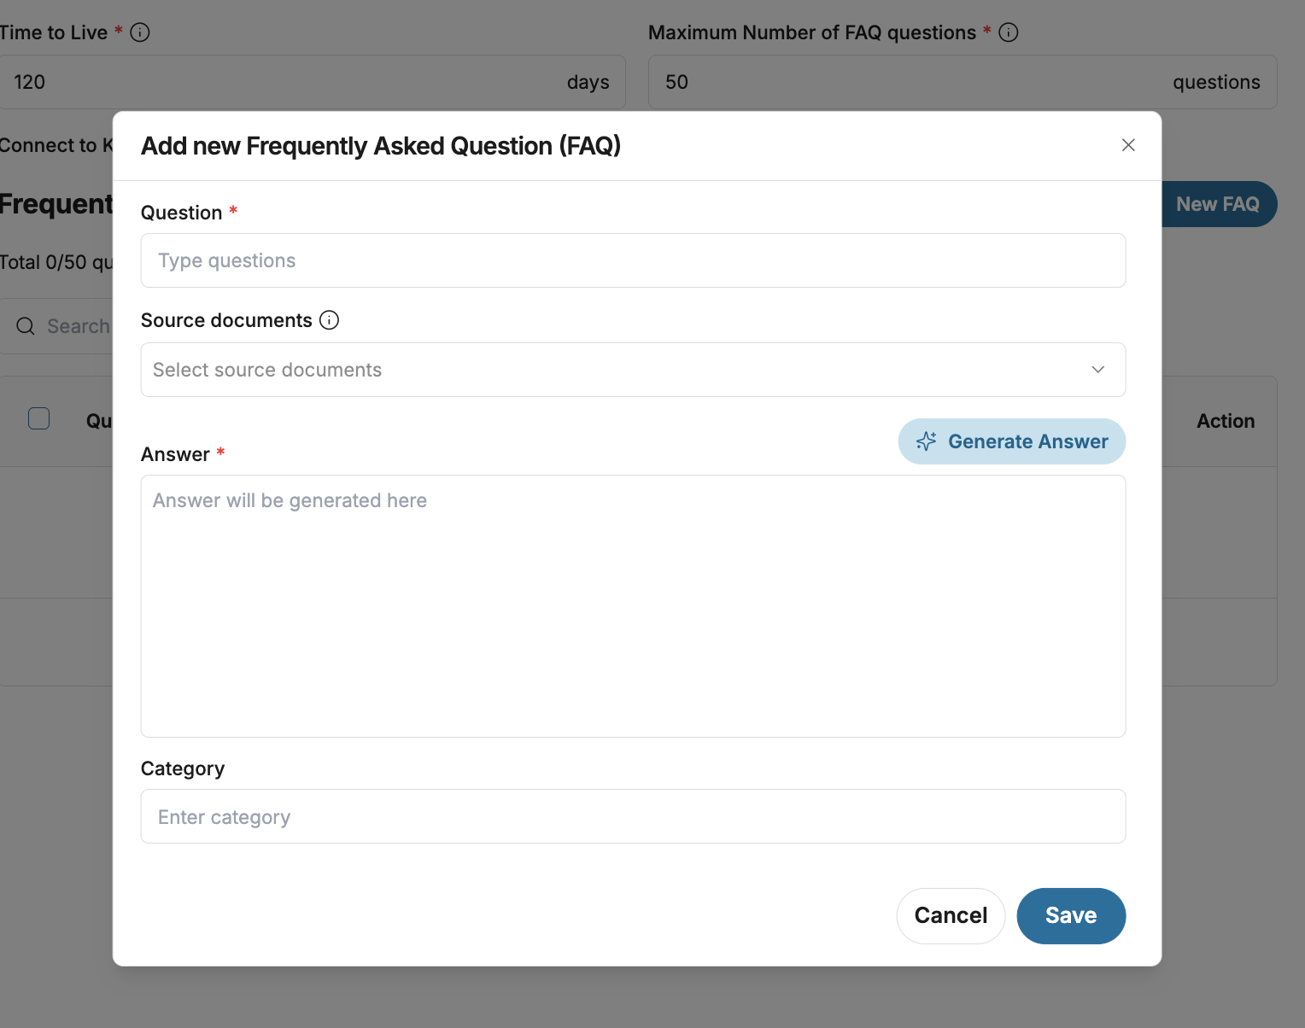Click the Search field behind the dialog

[x=79, y=326]
